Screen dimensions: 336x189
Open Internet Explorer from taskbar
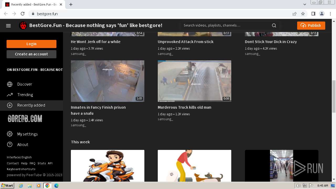pyautogui.click(x=21, y=186)
